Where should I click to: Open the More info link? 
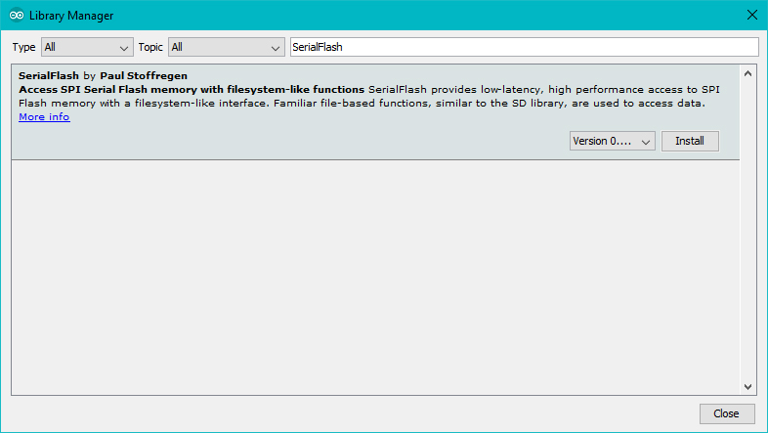pyautogui.click(x=44, y=117)
